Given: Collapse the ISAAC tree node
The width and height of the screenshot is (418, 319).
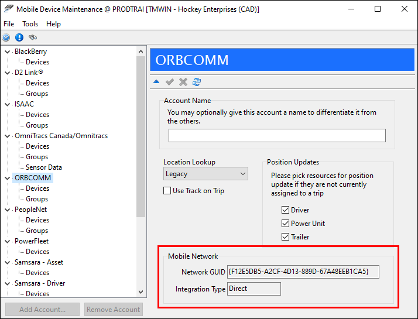Looking at the screenshot, I should pos(8,104).
